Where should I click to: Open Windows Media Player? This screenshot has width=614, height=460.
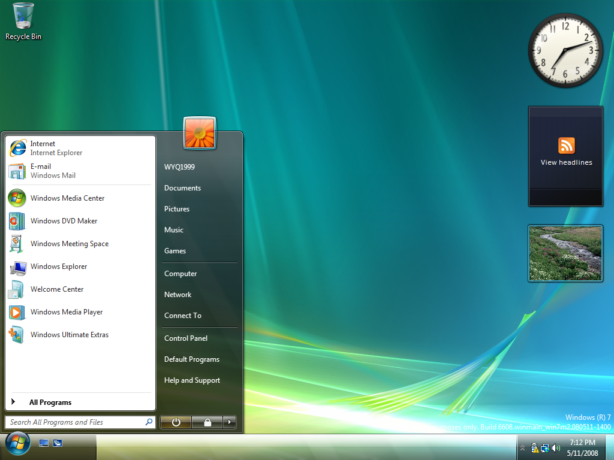[80, 311]
